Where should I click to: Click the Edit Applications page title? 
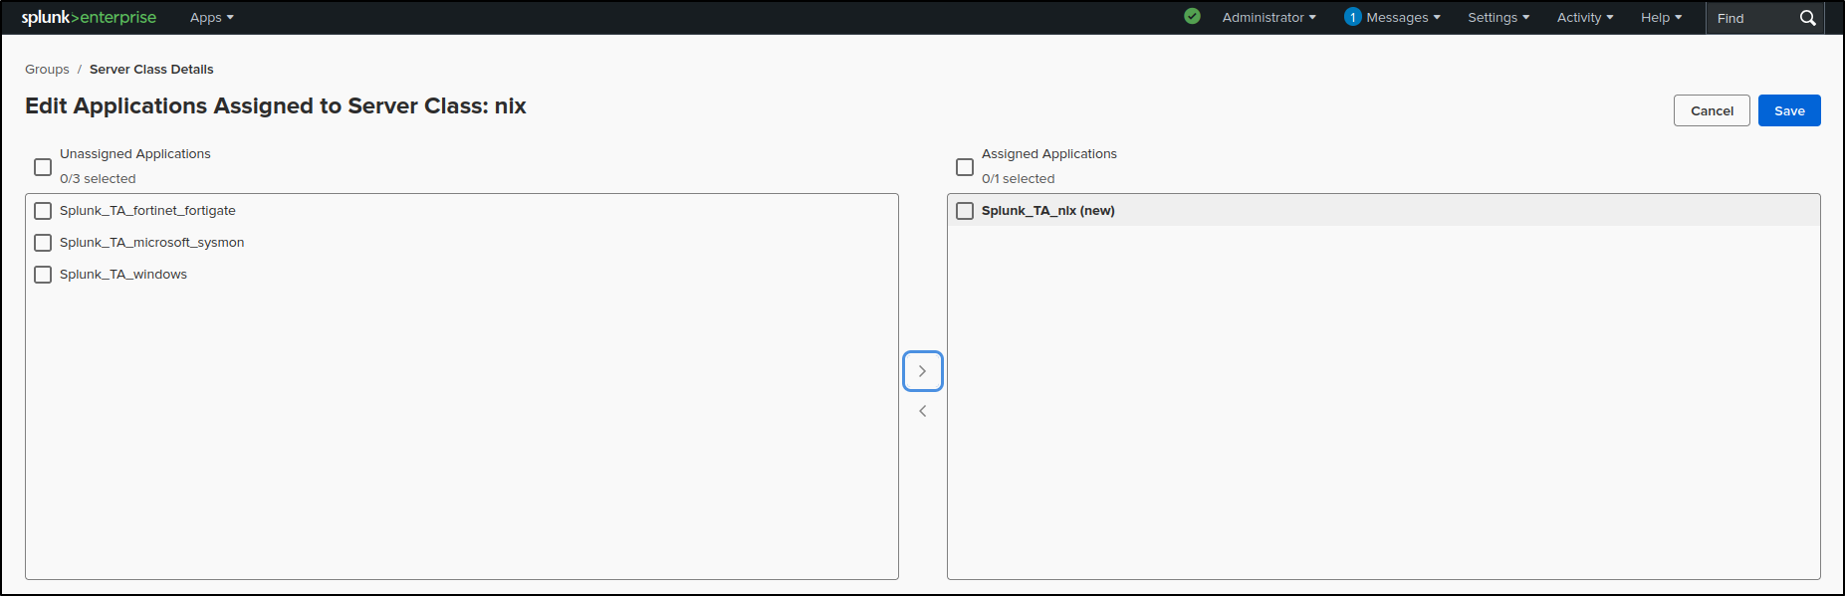point(276,106)
